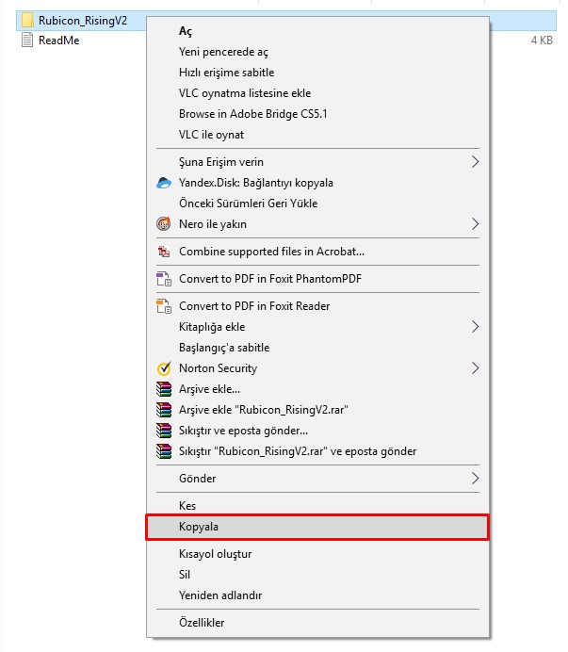Select Yeniden adlandır to rename folder

[220, 595]
